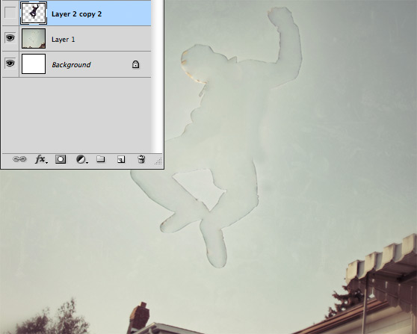
Task: Hide Layer 1 using its eye icon
Action: pyautogui.click(x=10, y=38)
